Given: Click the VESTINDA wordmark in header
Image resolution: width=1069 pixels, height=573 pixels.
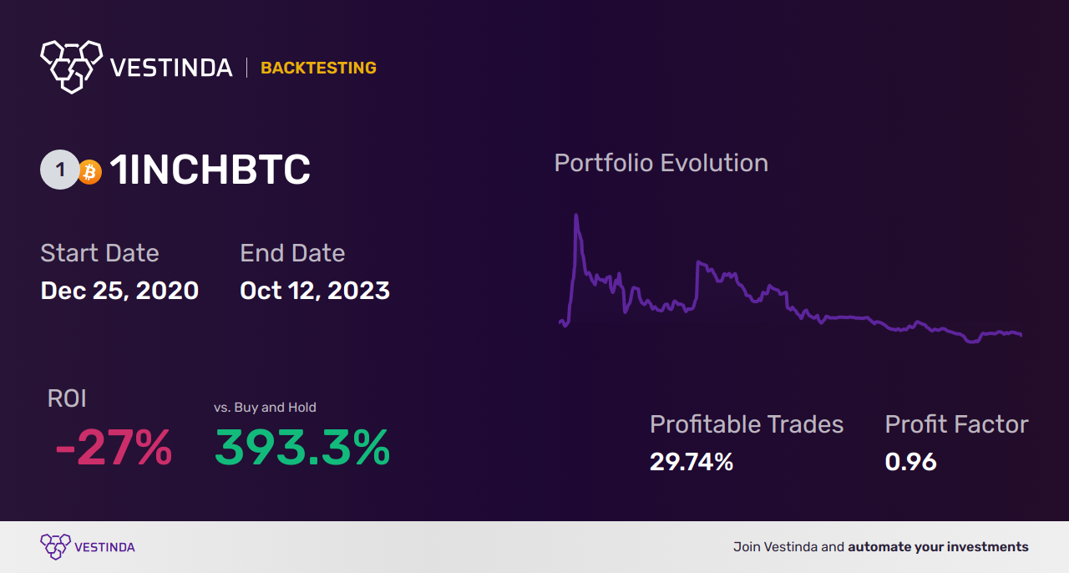Looking at the screenshot, I should pos(171,68).
